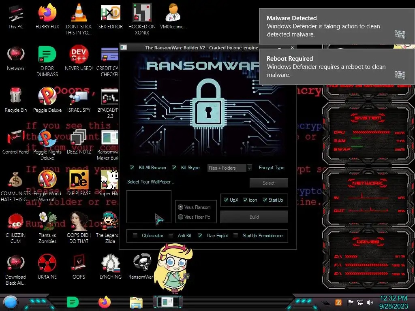Open the VM0Technic doctor icon

tap(173, 17)
